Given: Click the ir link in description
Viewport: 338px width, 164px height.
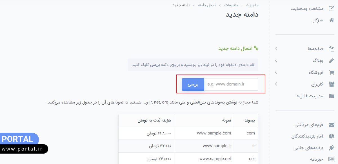Looking at the screenshot, I should 151,102.
